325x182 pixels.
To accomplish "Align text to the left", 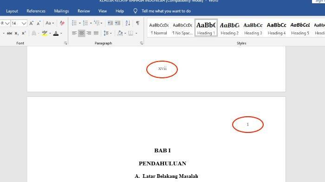I will tap(74, 33).
